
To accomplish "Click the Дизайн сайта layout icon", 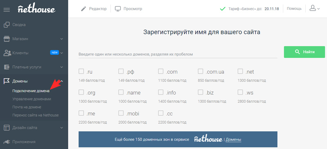I will pyautogui.click(x=7, y=127).
